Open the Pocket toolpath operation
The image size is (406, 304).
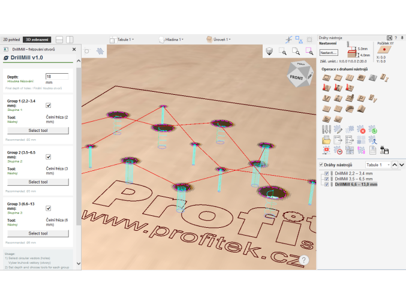(338, 77)
